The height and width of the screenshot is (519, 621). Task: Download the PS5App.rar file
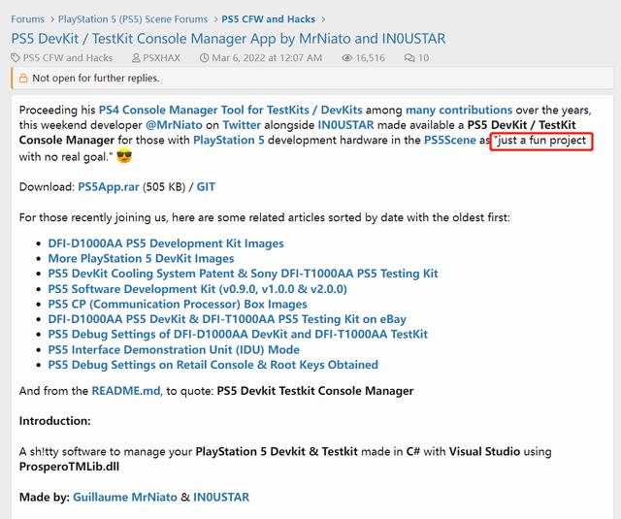point(109,187)
